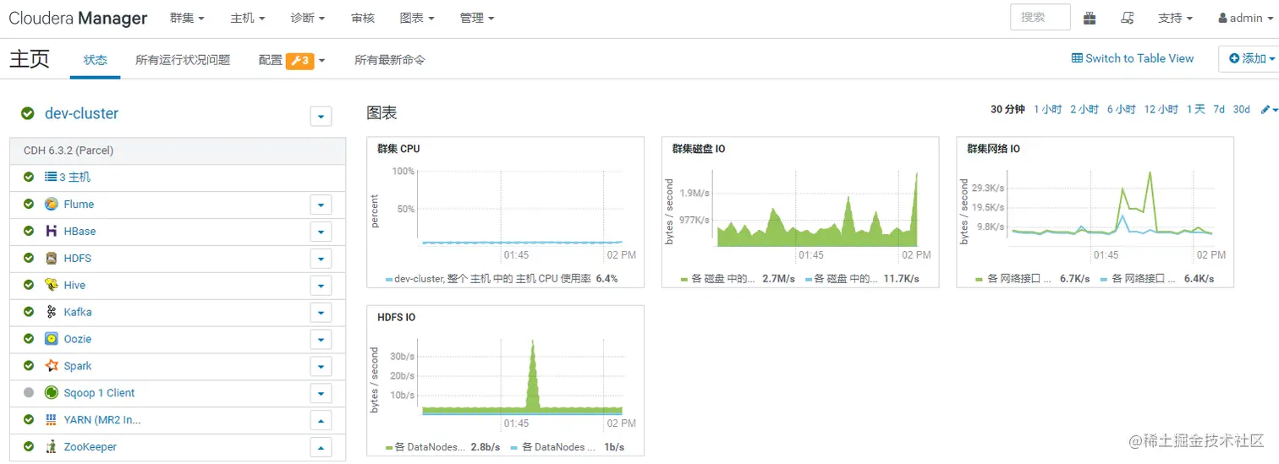Click the green health status icon for dev-cluster

28,113
